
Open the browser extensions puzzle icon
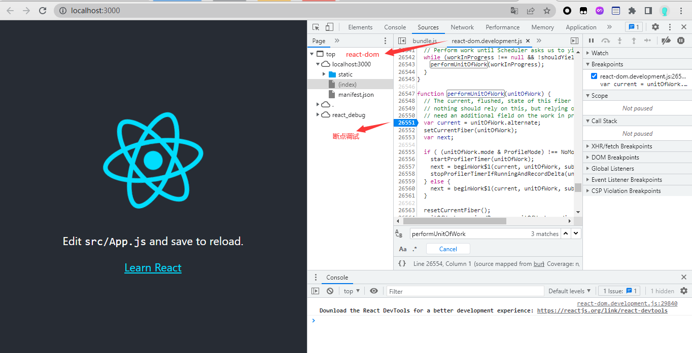632,10
